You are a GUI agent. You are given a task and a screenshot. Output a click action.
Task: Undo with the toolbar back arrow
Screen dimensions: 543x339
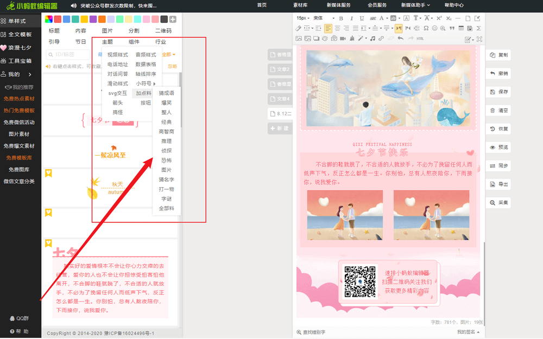pos(401,39)
